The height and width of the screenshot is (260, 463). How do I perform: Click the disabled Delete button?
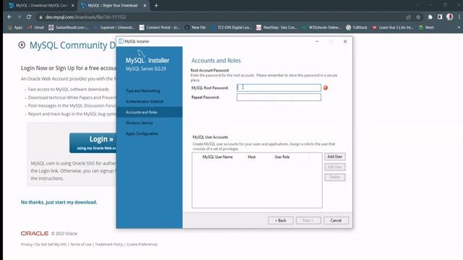tap(334, 177)
